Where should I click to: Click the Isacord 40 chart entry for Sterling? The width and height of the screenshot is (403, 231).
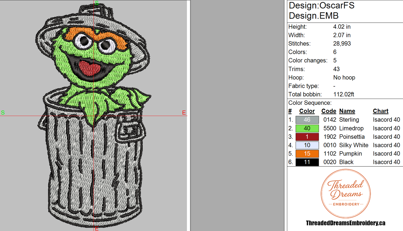[386, 120]
